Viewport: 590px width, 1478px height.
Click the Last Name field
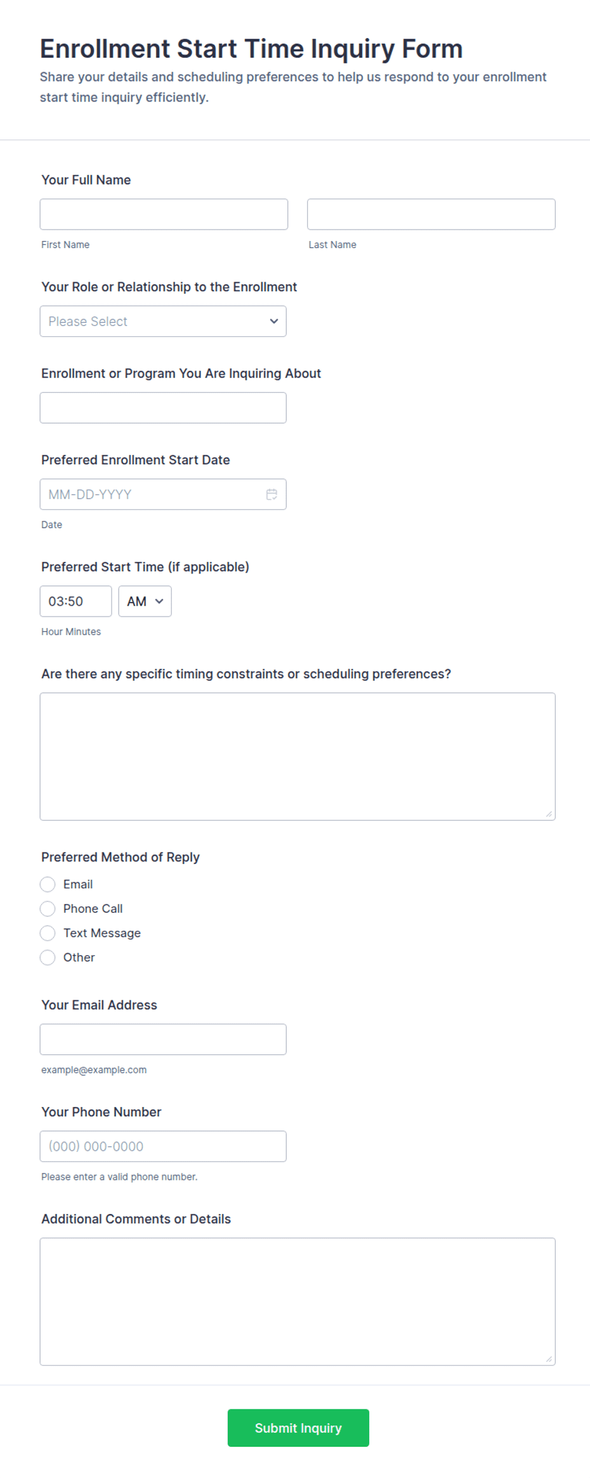431,214
